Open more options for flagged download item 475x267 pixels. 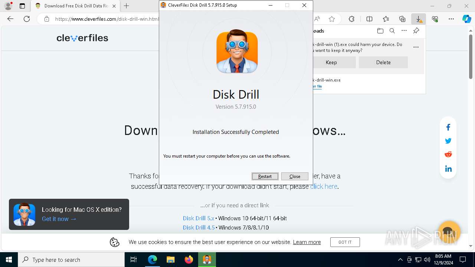click(416, 47)
